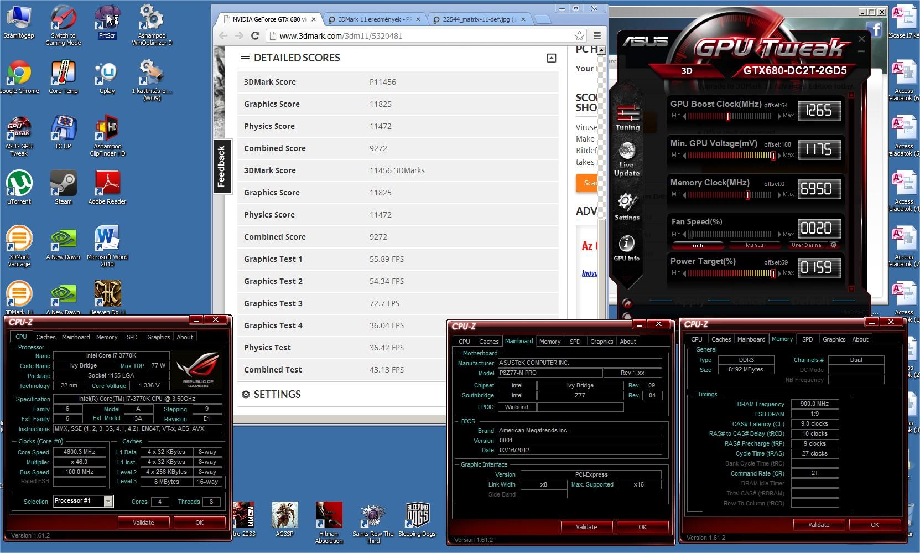Open Live Update in GPU Tweak
The width and height of the screenshot is (920, 553).
click(x=627, y=160)
